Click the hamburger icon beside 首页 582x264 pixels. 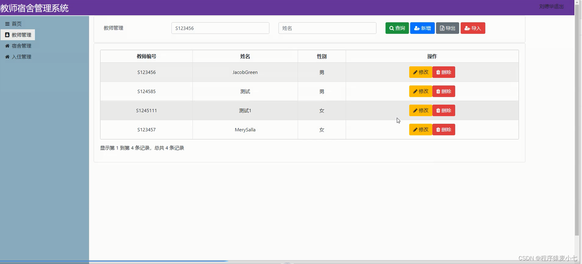tap(7, 24)
